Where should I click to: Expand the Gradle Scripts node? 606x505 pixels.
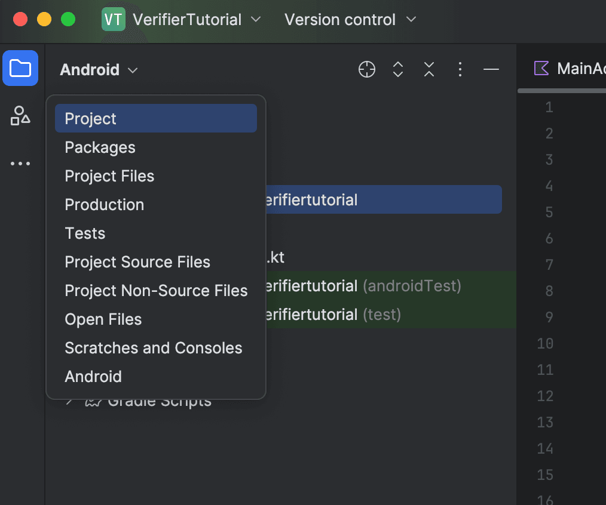(69, 401)
